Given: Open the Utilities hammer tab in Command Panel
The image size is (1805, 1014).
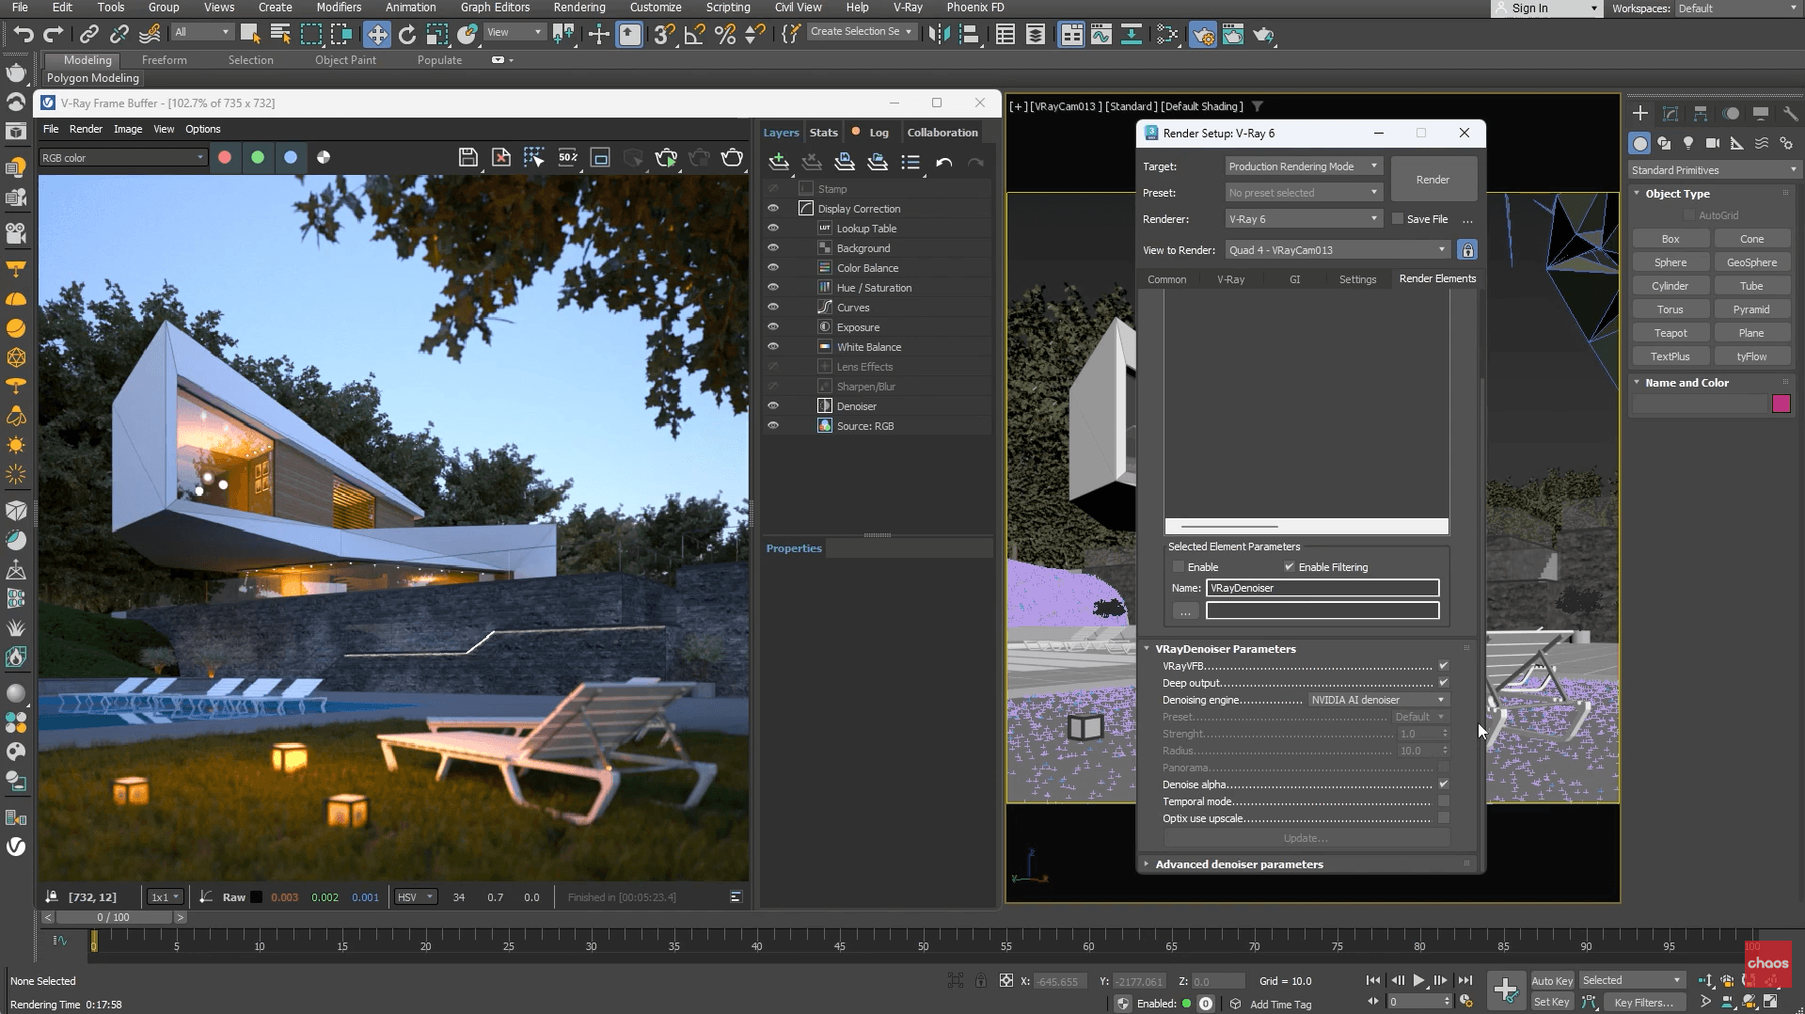Looking at the screenshot, I should coord(1790,114).
